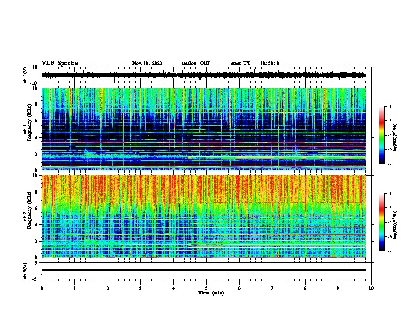418x323 pixels.
Task: Click the "-7" tick on ch.2 color bar
Action: (x=389, y=251)
